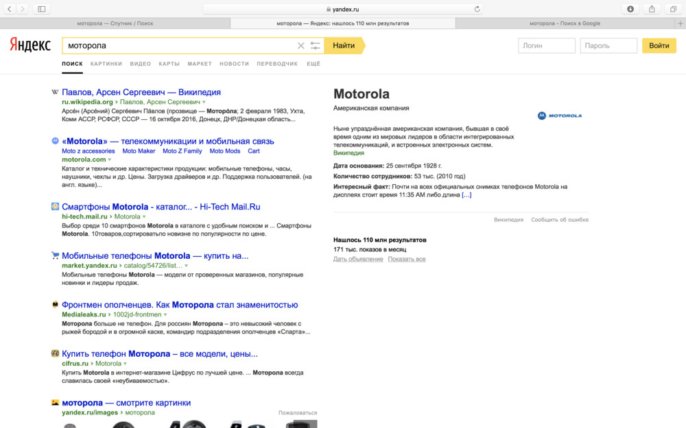Click Дать объявление link
Image resolution: width=686 pixels, height=428 pixels.
(x=358, y=259)
